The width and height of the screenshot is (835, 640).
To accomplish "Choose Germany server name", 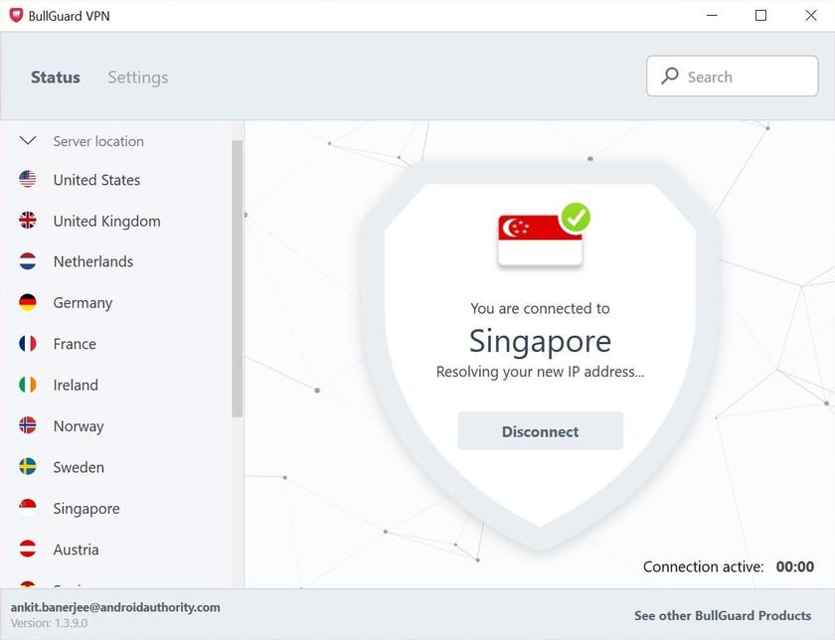I will click(x=83, y=303).
